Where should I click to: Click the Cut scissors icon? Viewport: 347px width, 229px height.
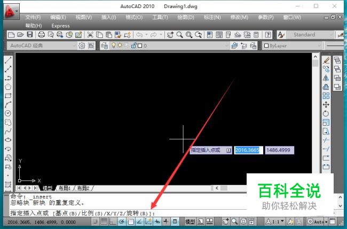click(x=90, y=35)
